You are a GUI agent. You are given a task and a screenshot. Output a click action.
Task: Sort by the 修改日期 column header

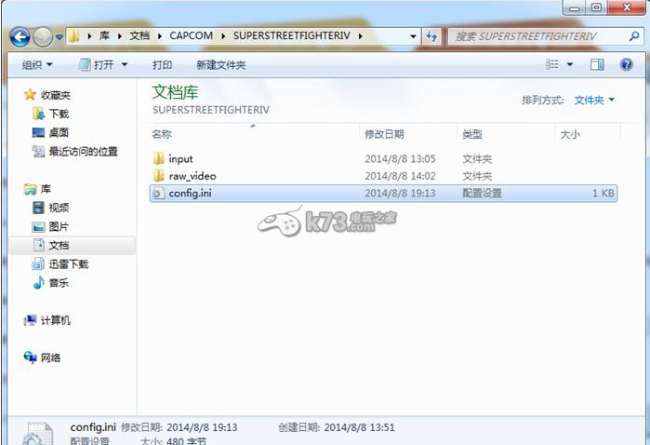tap(385, 134)
